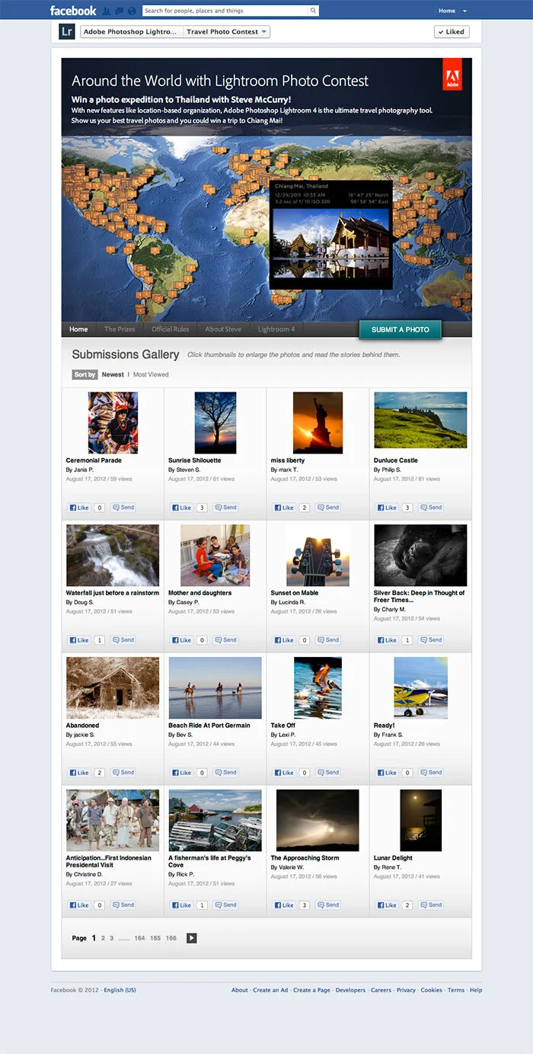Send the Beach Ride At Port Germain photo

coord(226,773)
